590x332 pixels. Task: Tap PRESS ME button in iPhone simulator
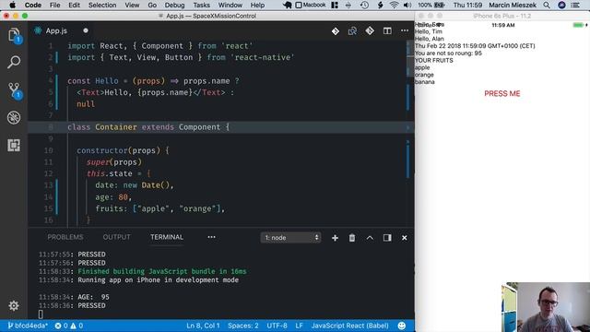501,93
